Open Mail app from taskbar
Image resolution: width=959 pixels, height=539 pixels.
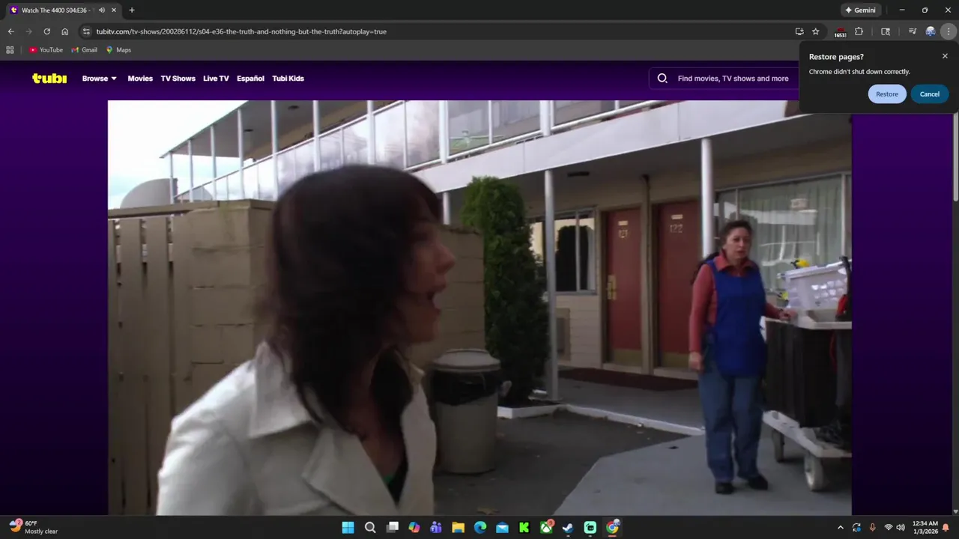502,527
